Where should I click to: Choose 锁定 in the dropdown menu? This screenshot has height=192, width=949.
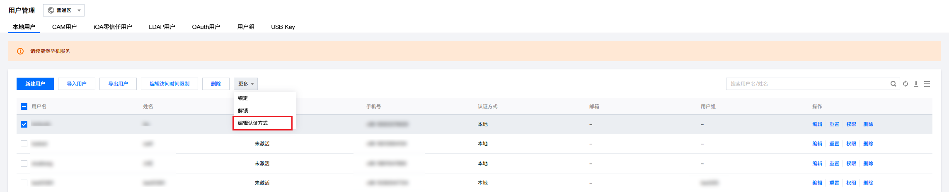coord(243,98)
